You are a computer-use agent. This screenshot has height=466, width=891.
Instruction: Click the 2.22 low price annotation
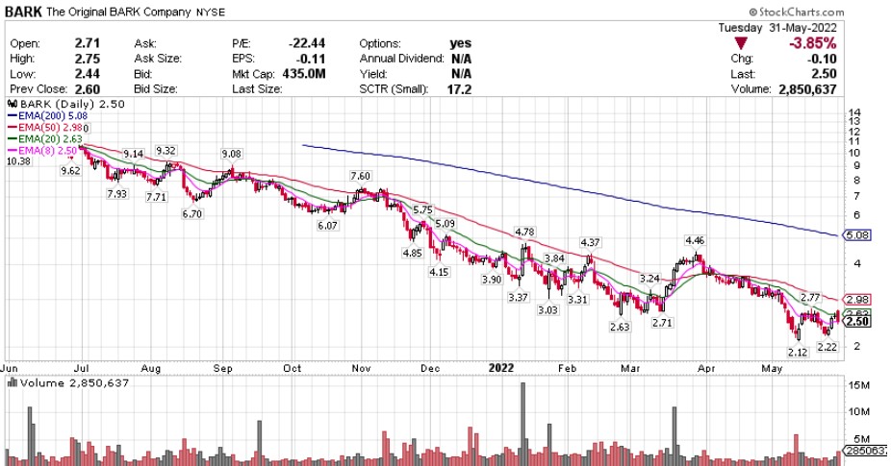pyautogui.click(x=827, y=347)
